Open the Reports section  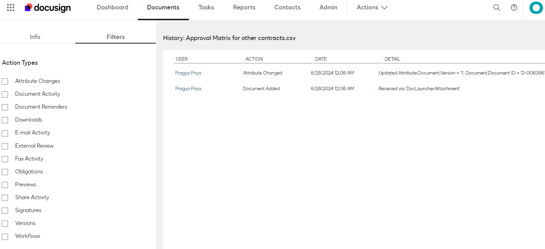click(244, 7)
